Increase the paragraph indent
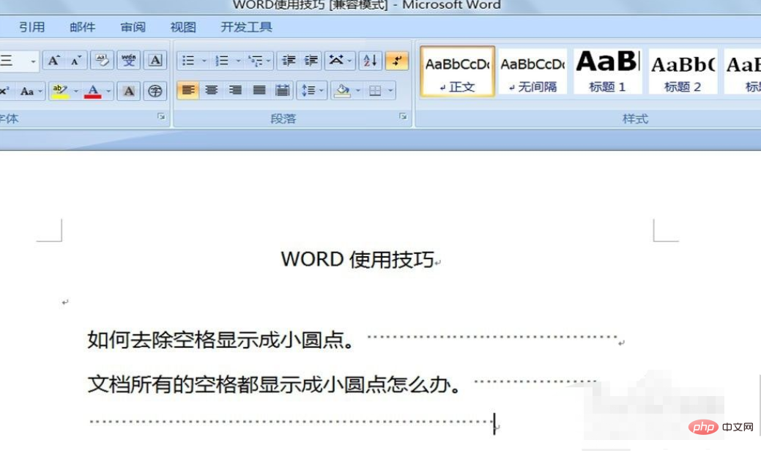The width and height of the screenshot is (761, 451). pyautogui.click(x=311, y=61)
